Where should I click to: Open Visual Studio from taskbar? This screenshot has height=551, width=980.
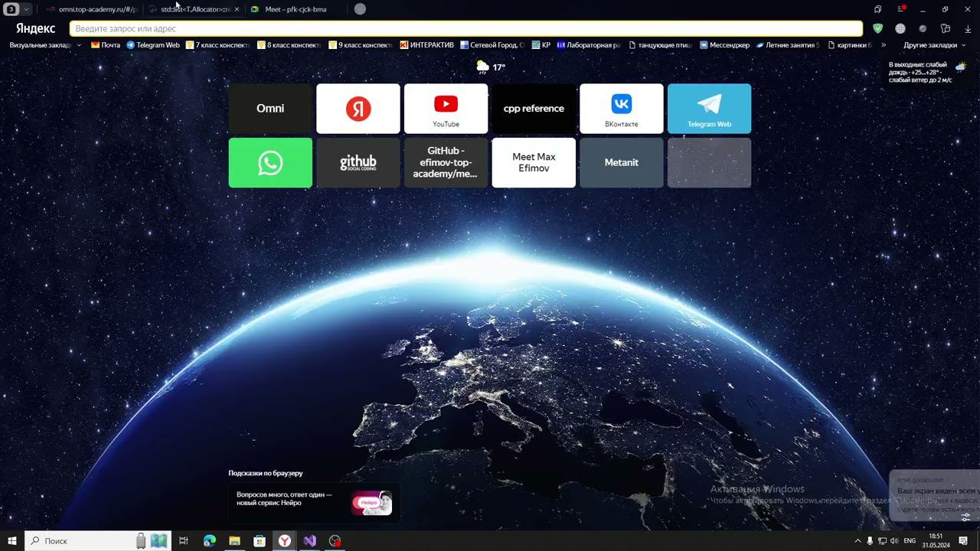309,541
